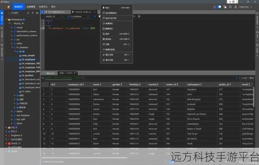Click the user avatar icon in header
The height and width of the screenshot is (165, 259).
[x=236, y=7]
